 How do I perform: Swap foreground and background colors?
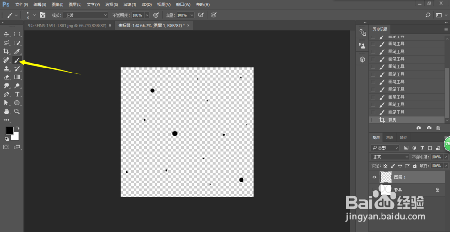click(18, 128)
